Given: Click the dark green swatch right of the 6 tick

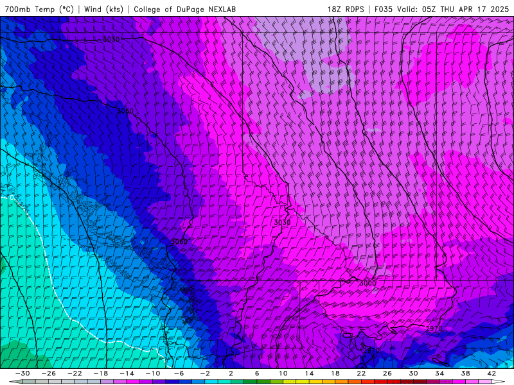Looking at the screenshot, I should click(x=263, y=382).
